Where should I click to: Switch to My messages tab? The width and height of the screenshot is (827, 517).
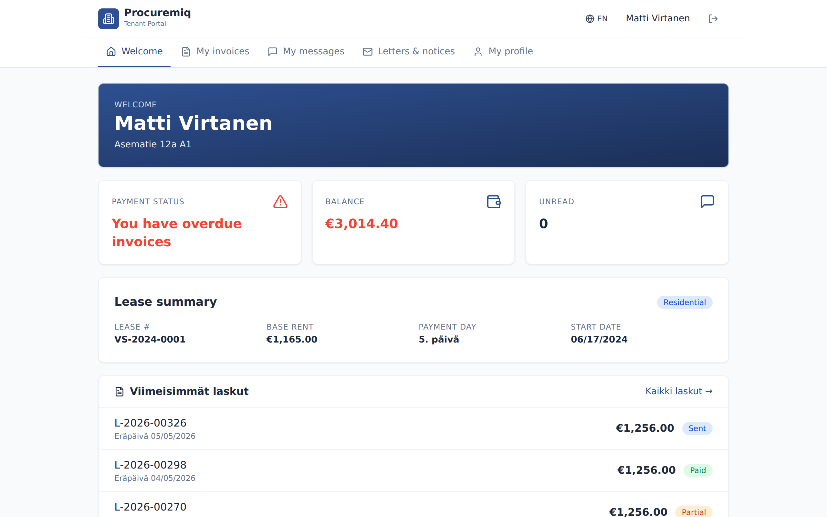306,51
